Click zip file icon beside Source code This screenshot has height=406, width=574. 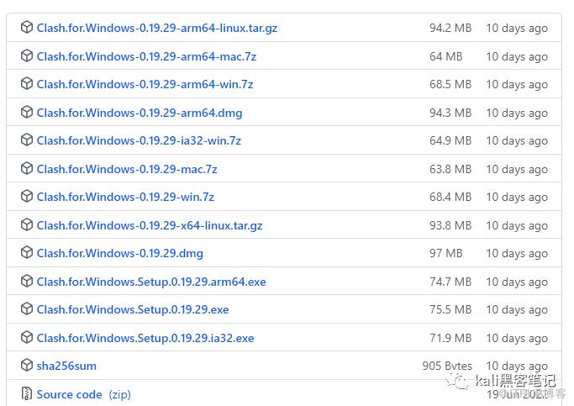point(27,393)
